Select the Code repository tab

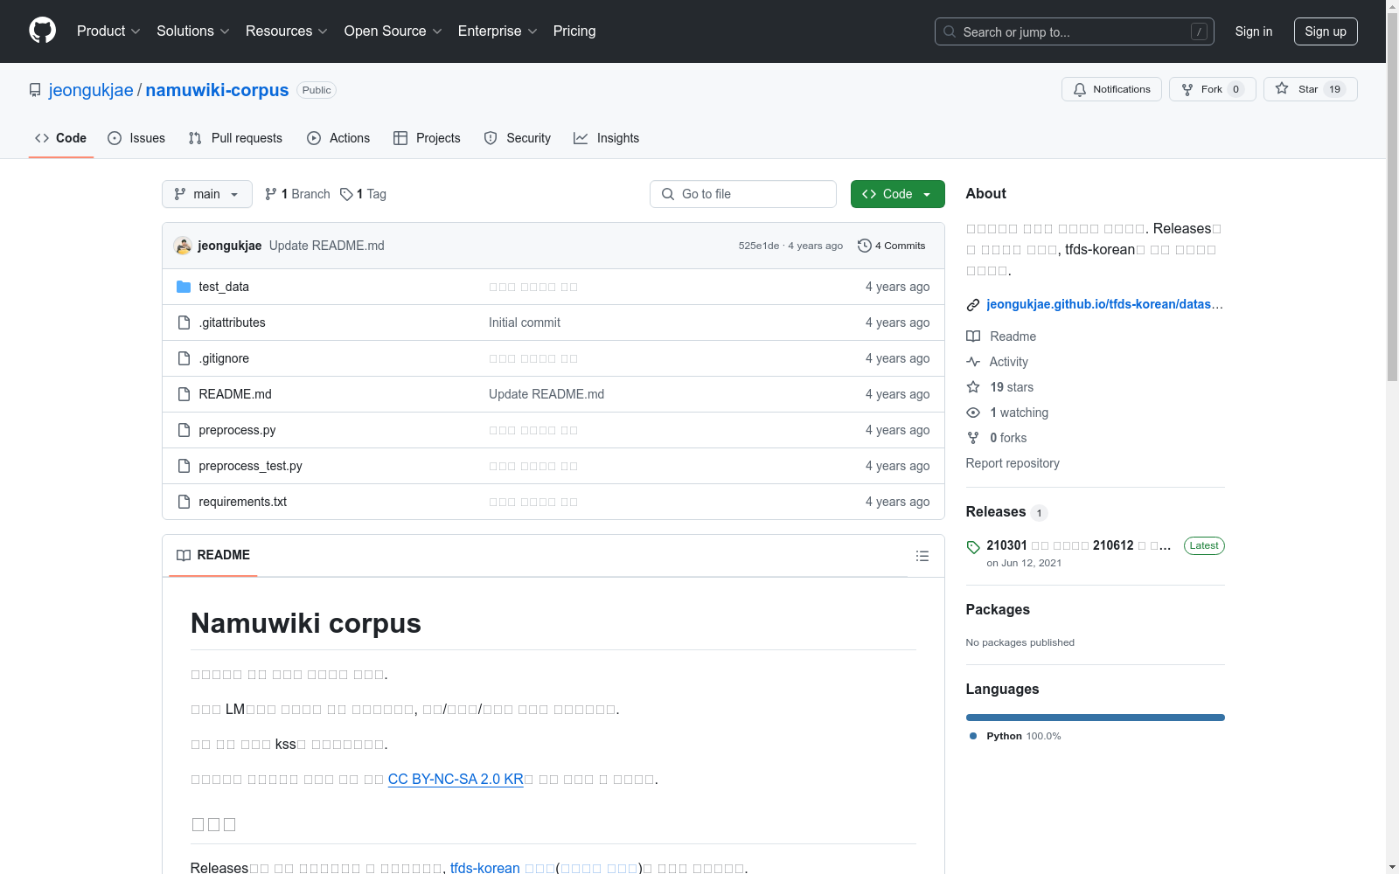pos(61,138)
